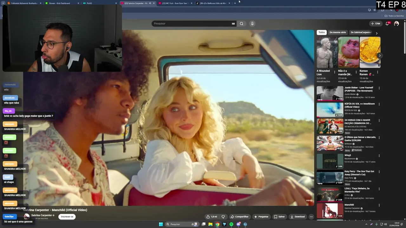Click Compartilhar share button
Screen dimensions: 406x228
(239, 217)
